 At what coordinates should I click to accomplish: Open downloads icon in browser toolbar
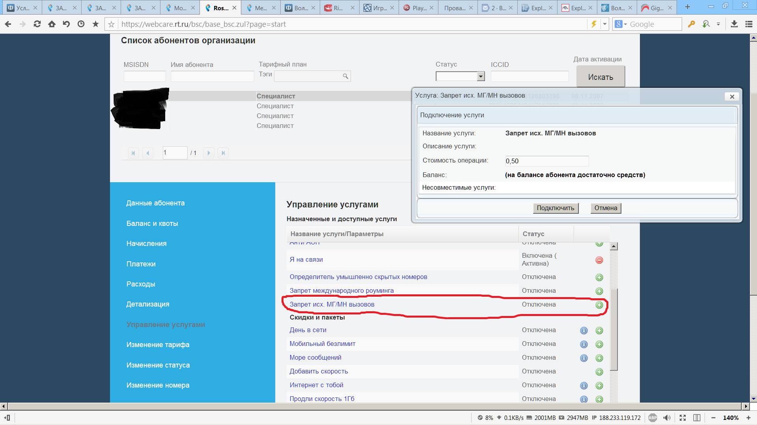734,24
